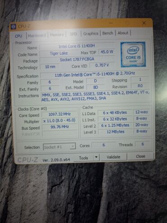Screen dimensions: 167x223
Task: Click the CPU-Z app icon in title bar
Action: [14, 27]
